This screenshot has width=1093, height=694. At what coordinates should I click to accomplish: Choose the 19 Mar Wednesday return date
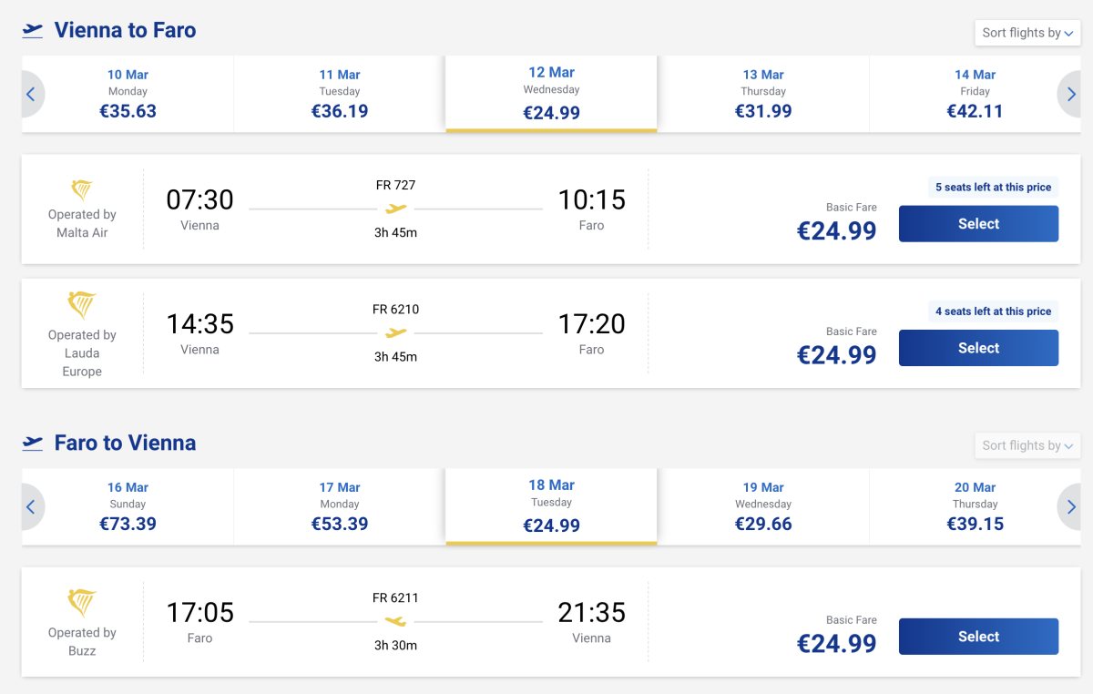[x=763, y=506]
